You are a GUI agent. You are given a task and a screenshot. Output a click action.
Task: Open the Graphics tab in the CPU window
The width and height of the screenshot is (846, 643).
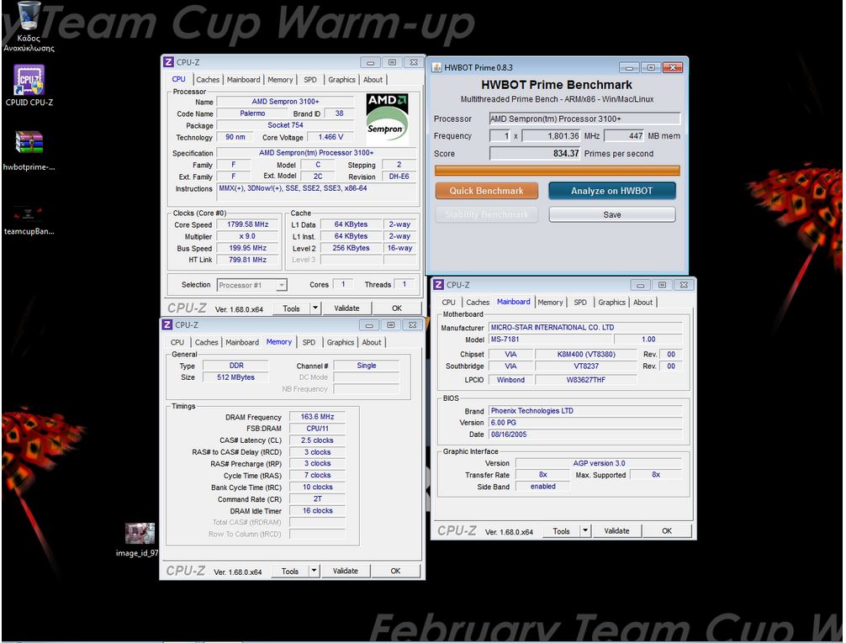click(x=341, y=79)
